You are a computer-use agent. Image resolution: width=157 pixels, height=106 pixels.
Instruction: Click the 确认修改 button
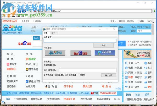(x=109, y=75)
